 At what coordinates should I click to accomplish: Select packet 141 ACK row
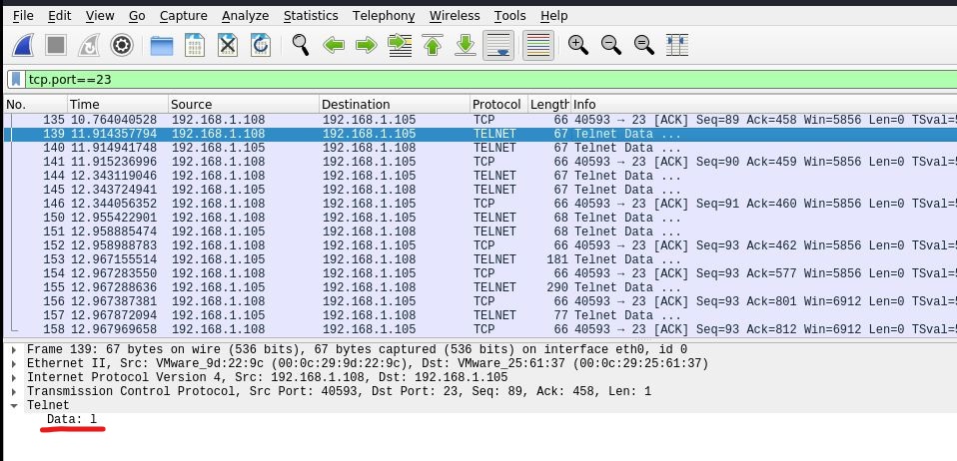coord(479,163)
